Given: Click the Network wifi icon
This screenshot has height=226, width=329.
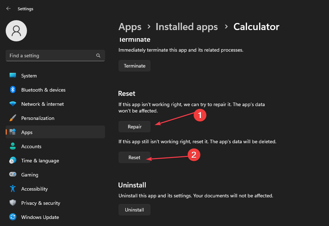Looking at the screenshot, I should pos(13,104).
